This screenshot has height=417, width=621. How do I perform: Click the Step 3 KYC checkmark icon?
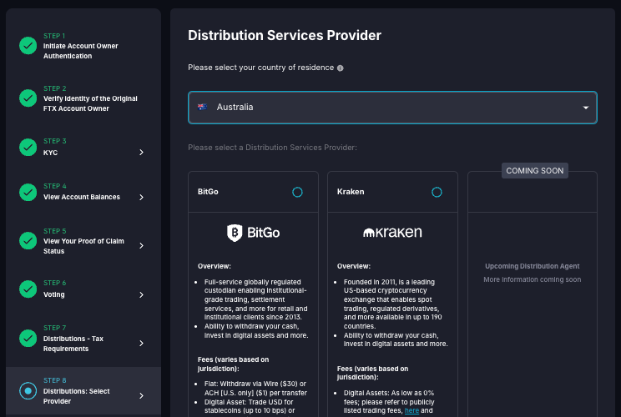28,147
